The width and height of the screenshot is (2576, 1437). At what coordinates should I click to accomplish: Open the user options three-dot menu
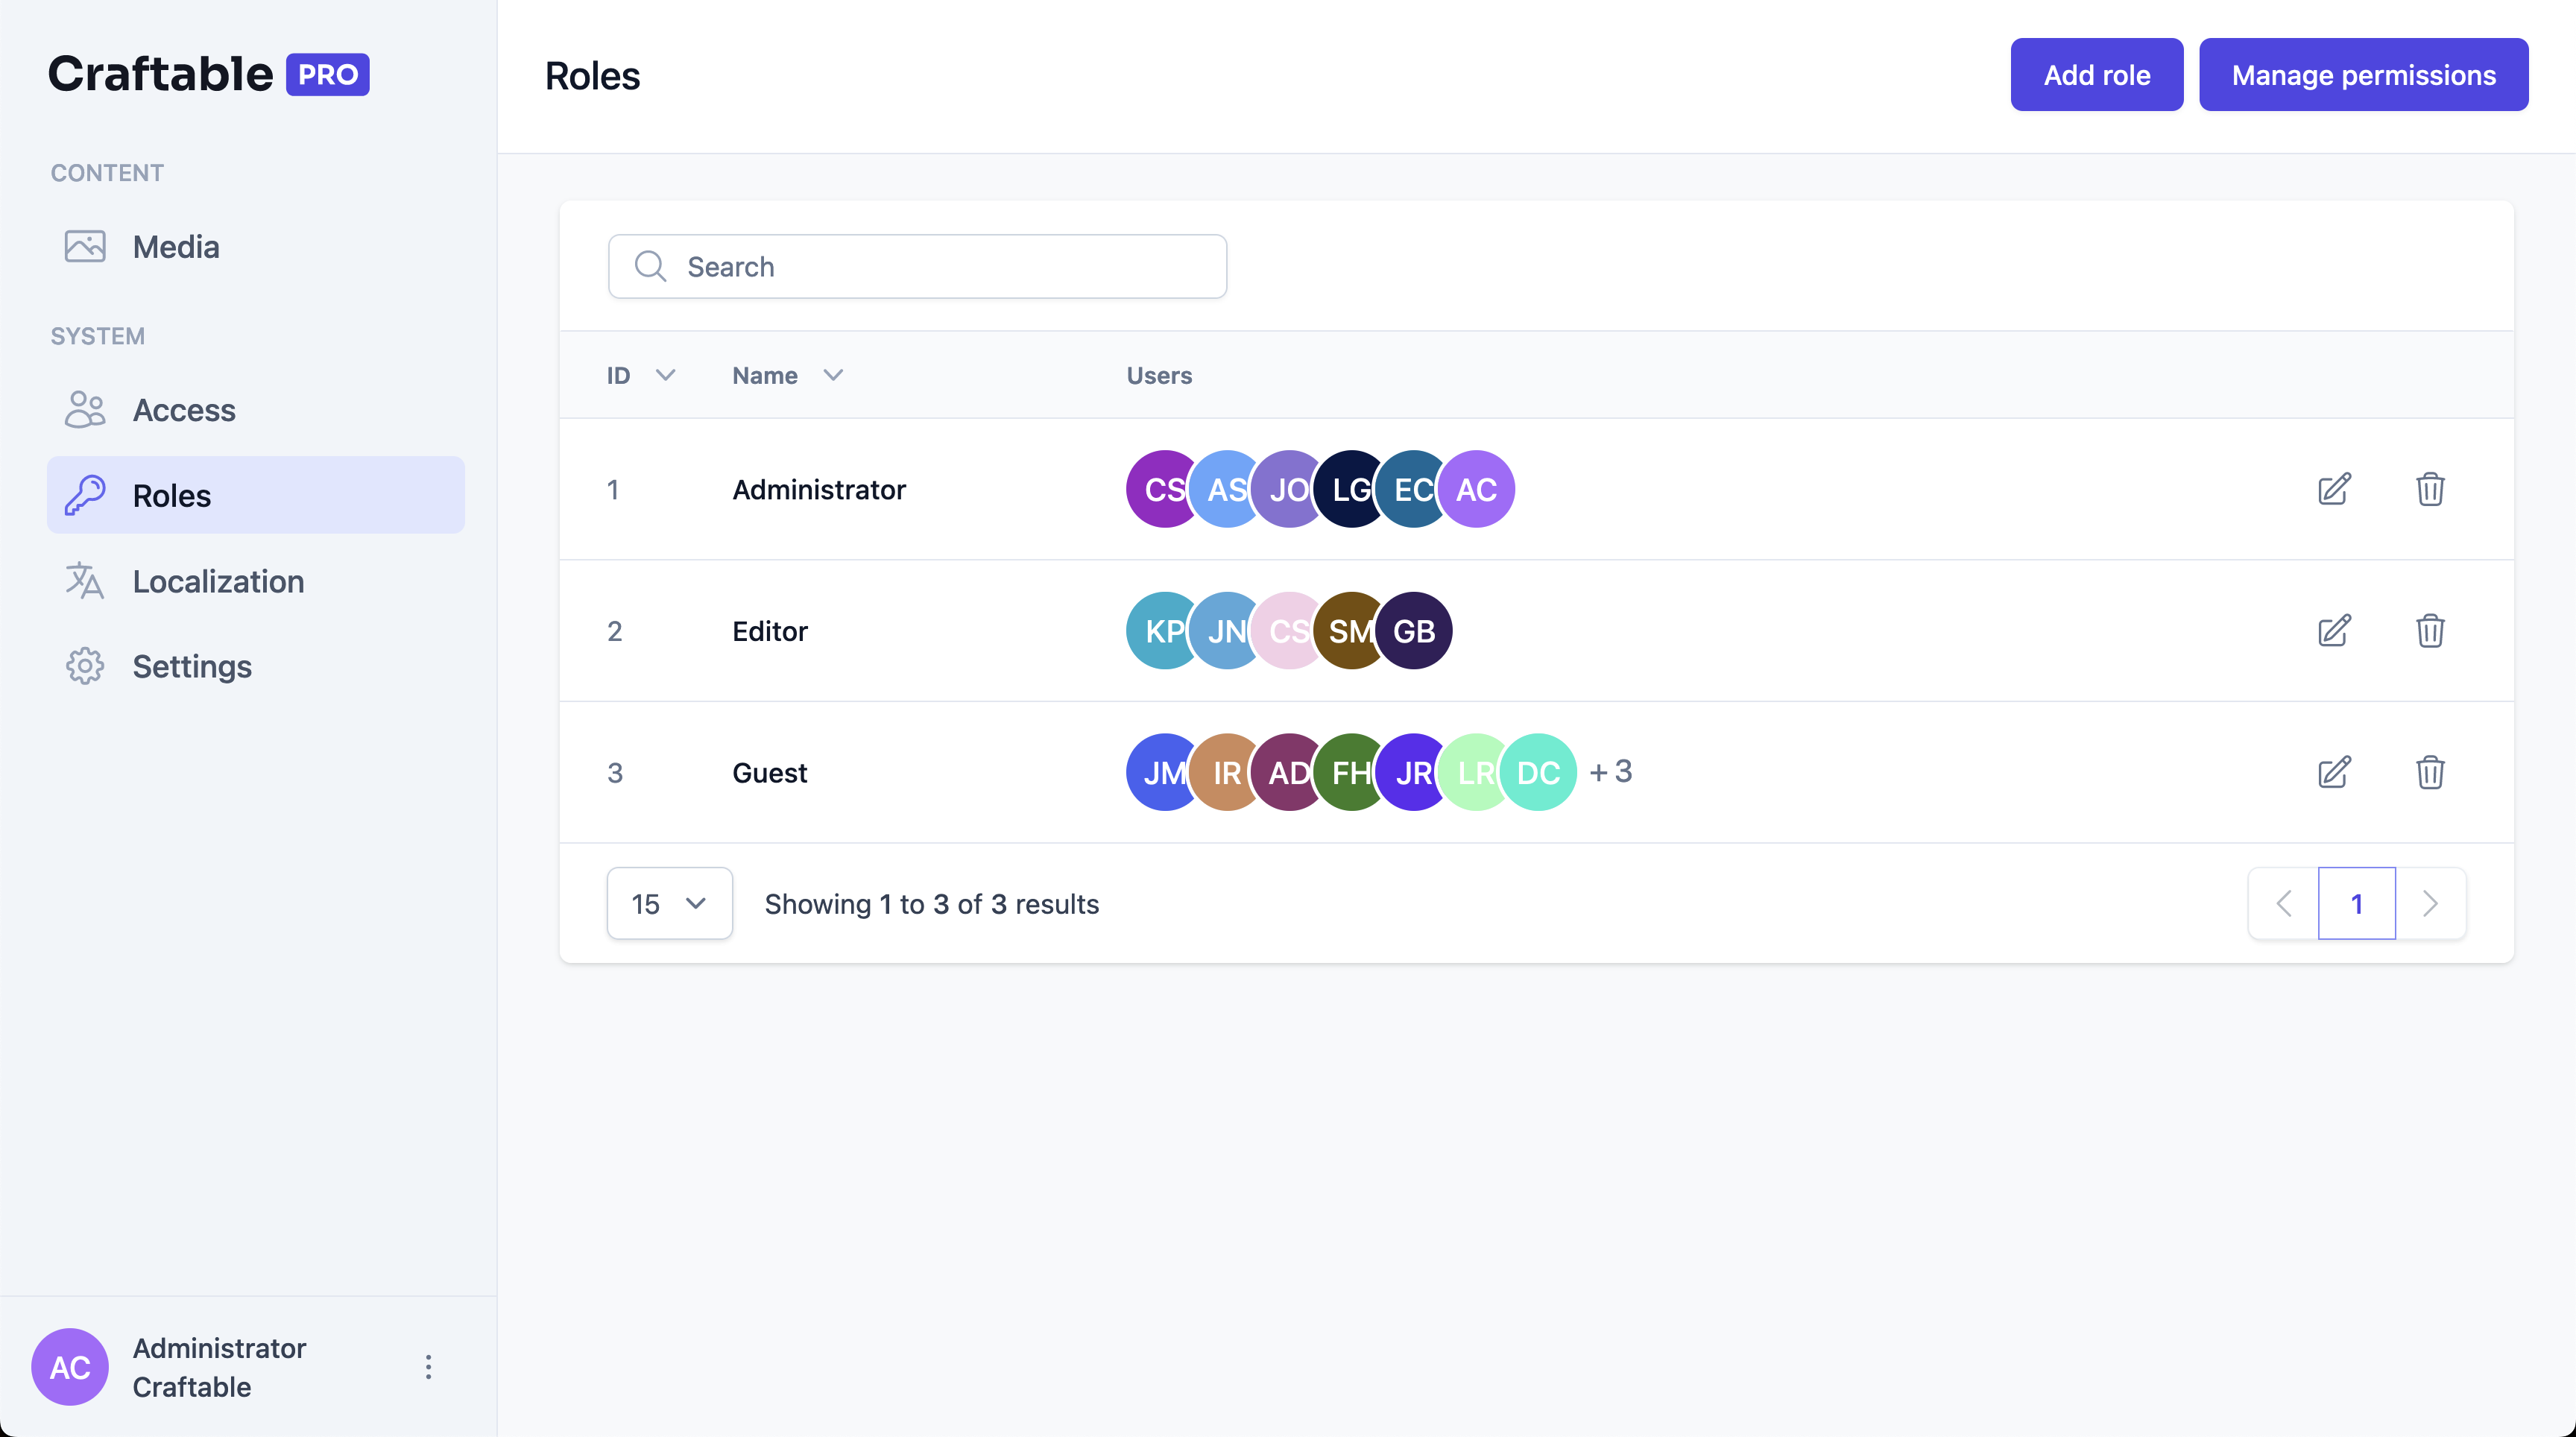(428, 1367)
